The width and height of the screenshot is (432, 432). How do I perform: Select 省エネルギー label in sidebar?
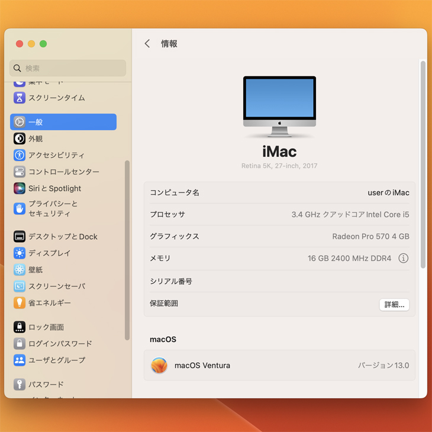(50, 303)
